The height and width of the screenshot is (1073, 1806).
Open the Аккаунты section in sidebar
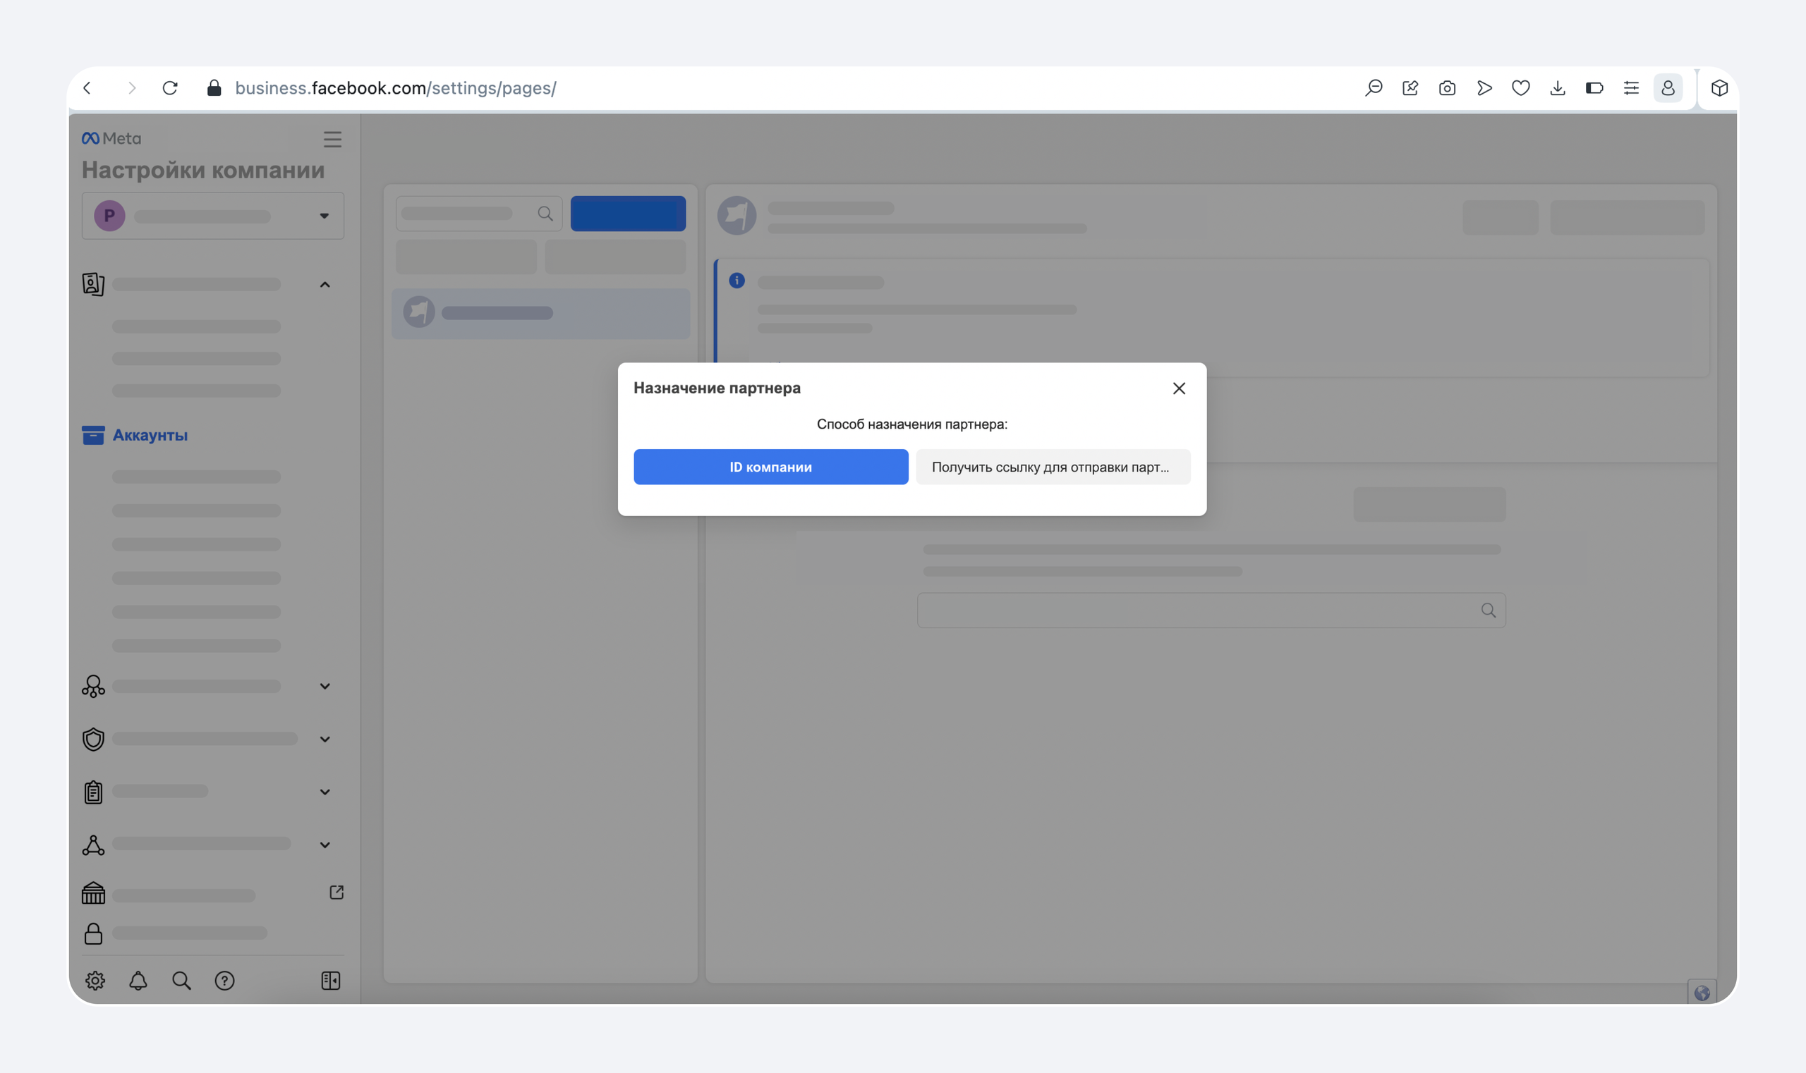pos(150,435)
